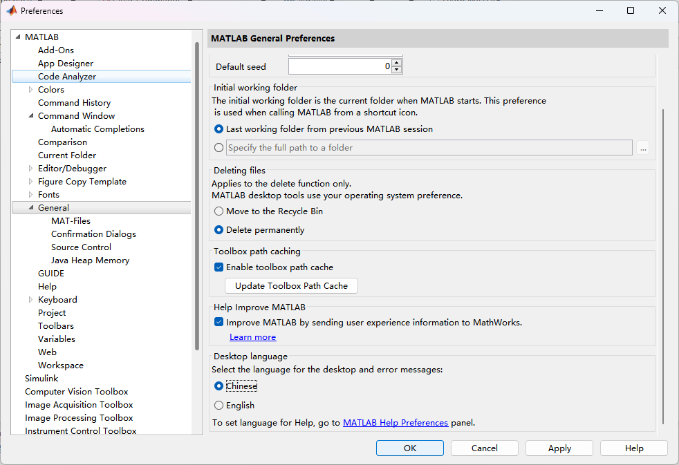Collapse the General tree node
Image resolution: width=679 pixels, height=465 pixels.
pos(30,208)
